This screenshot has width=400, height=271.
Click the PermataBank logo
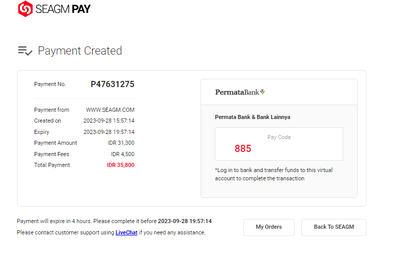click(x=240, y=92)
